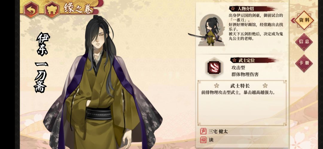Click the arrow left of 资料 tab

point(293,20)
